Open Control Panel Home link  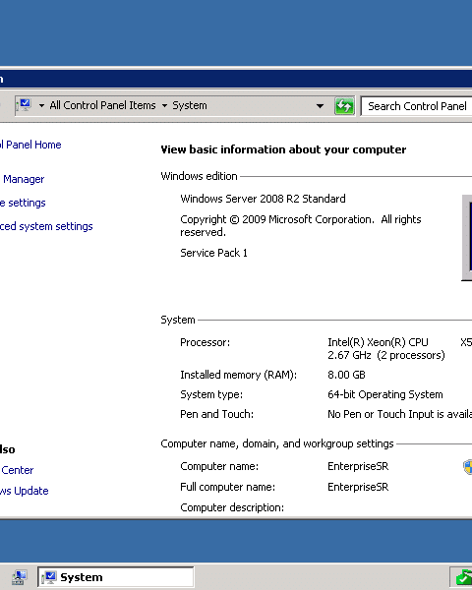pyautogui.click(x=30, y=145)
